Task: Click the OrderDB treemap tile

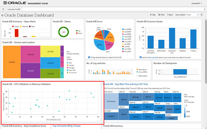Action: coord(169,109)
